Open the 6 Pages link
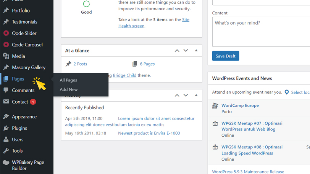This screenshot has width=310, height=174. [147, 64]
